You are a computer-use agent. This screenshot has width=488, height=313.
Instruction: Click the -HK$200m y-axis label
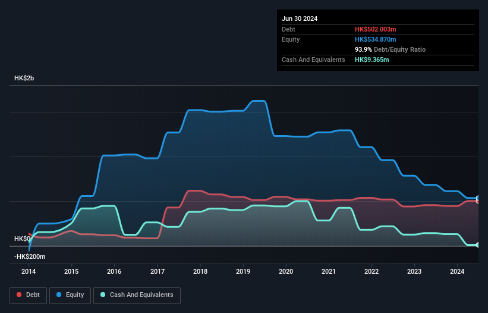30,256
